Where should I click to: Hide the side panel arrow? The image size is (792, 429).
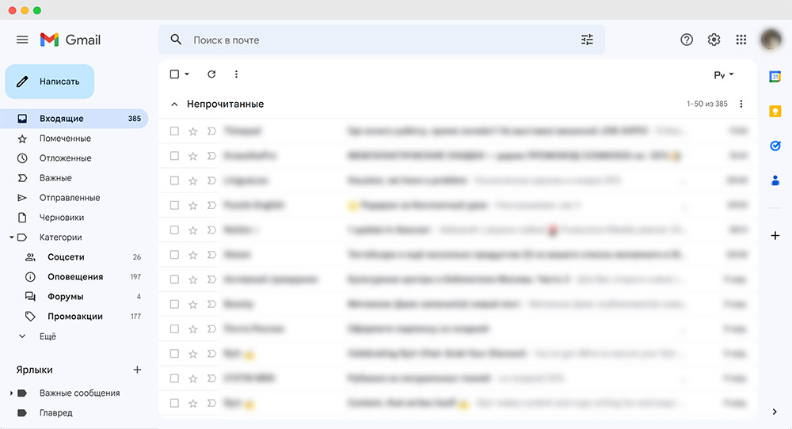coord(775,412)
